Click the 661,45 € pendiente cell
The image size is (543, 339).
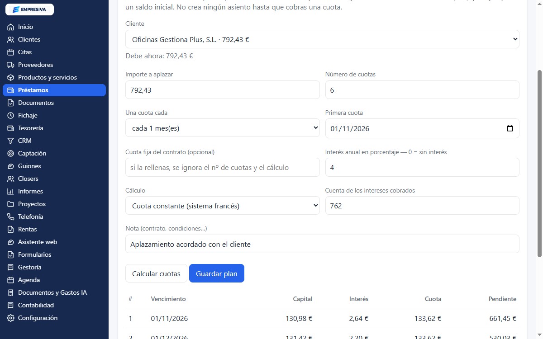503,319
